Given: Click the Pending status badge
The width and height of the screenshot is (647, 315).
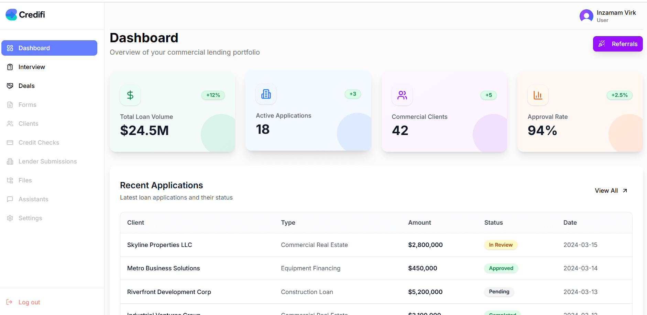Looking at the screenshot, I should click(x=499, y=292).
